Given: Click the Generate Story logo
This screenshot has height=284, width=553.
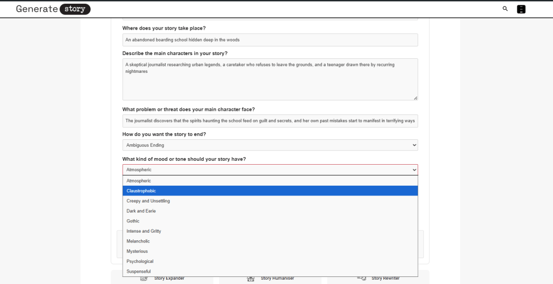Looking at the screenshot, I should [x=53, y=9].
